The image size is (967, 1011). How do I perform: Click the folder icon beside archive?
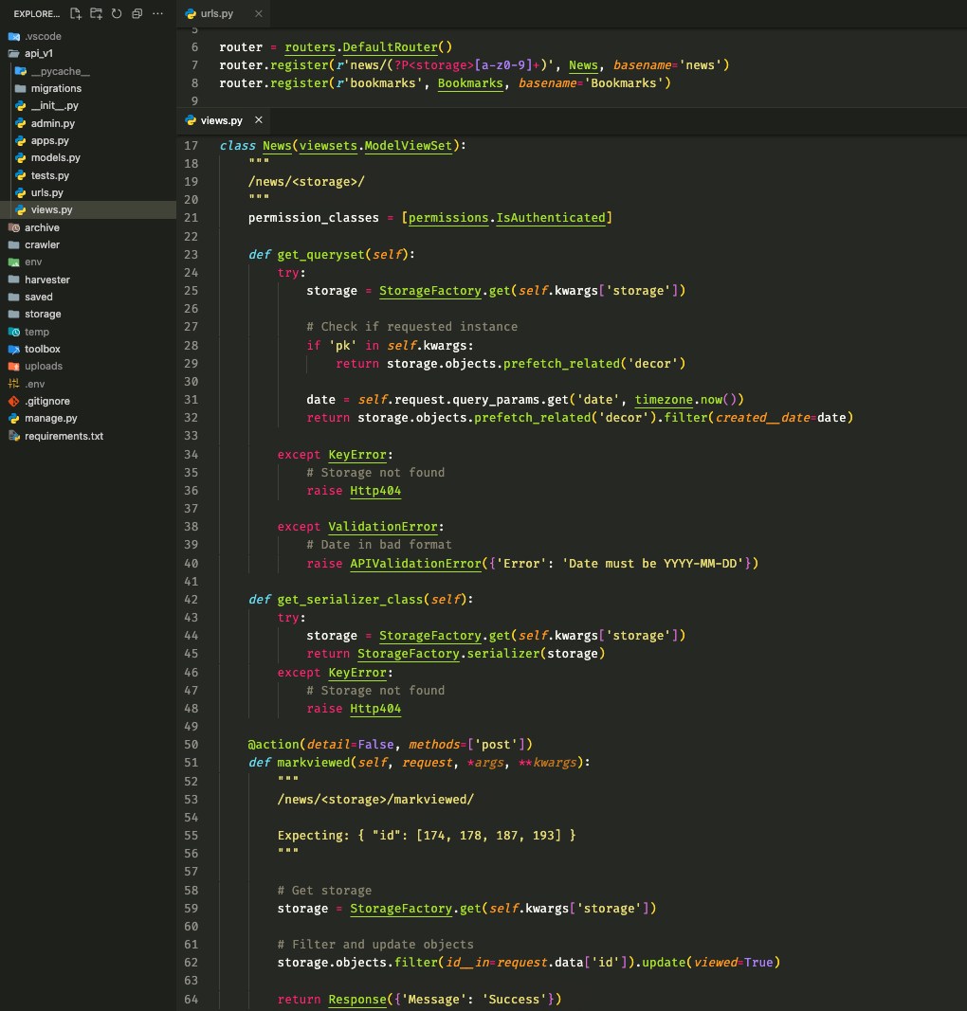[13, 227]
